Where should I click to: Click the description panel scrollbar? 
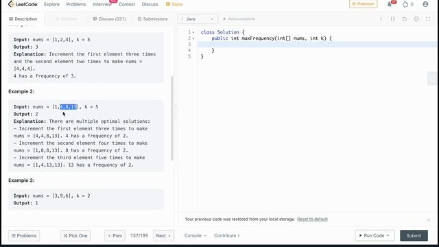coord(172,118)
